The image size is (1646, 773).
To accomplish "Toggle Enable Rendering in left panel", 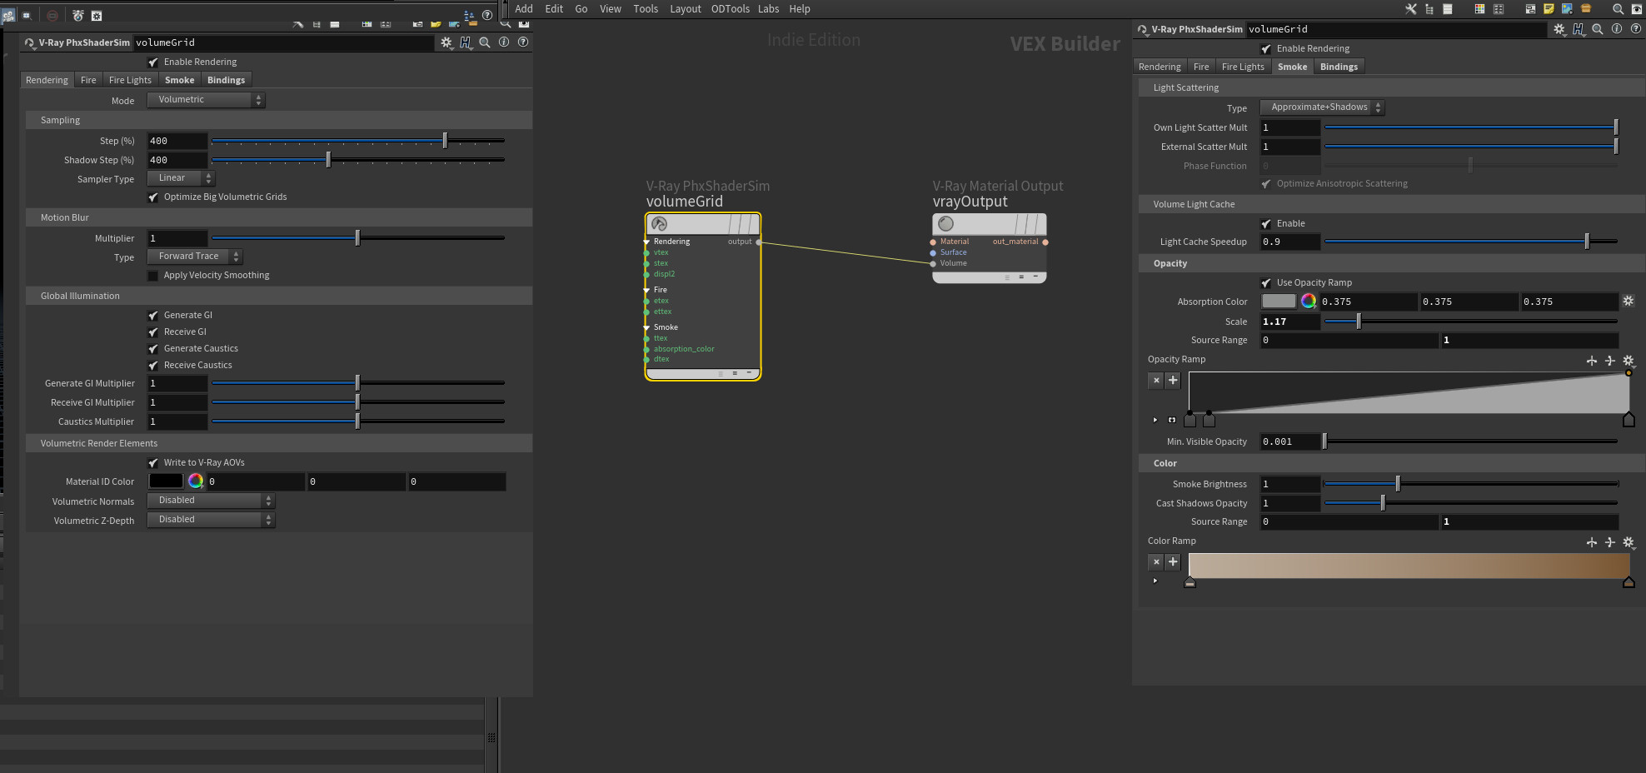I will point(153,62).
